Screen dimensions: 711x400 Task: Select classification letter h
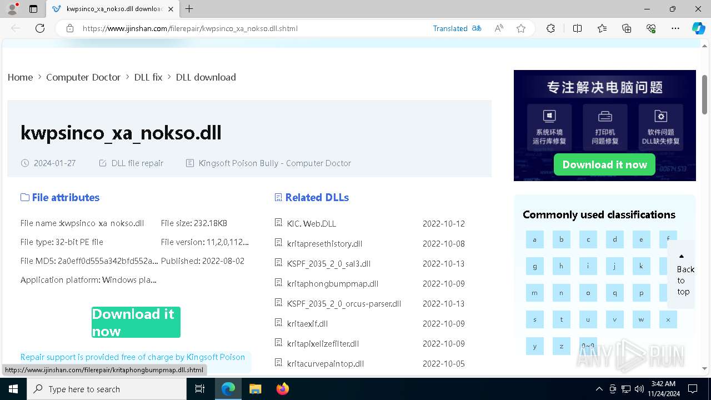[562, 266]
